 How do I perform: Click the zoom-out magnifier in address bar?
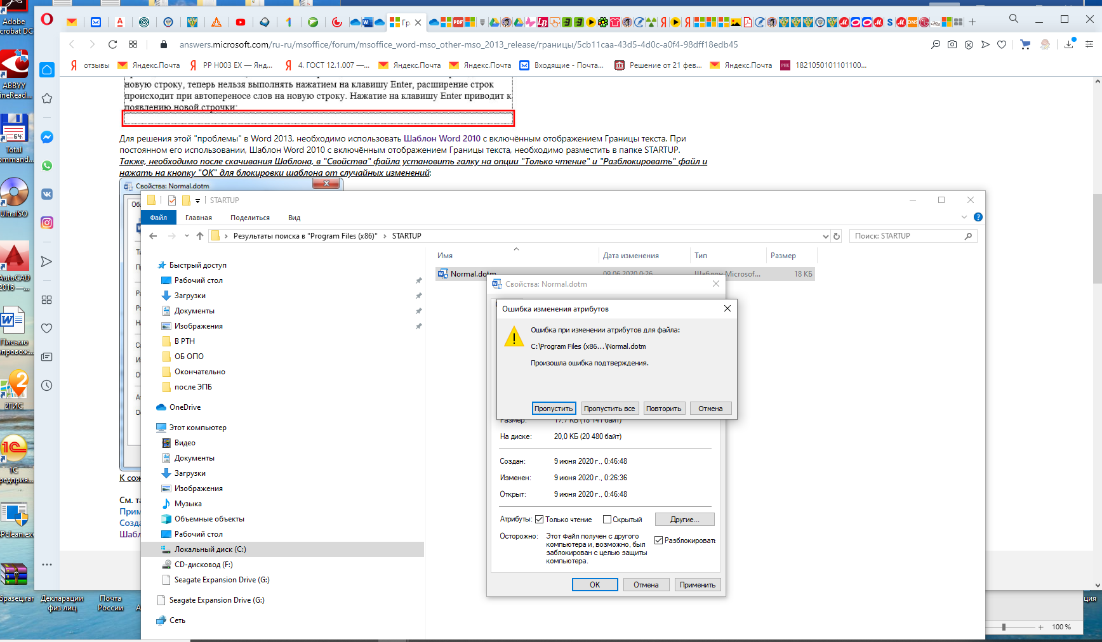pos(936,44)
